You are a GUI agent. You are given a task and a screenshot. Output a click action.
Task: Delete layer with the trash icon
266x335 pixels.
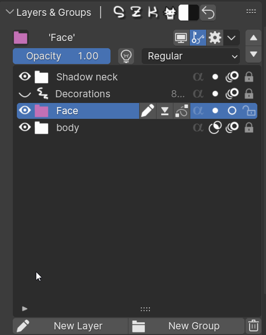(253, 326)
